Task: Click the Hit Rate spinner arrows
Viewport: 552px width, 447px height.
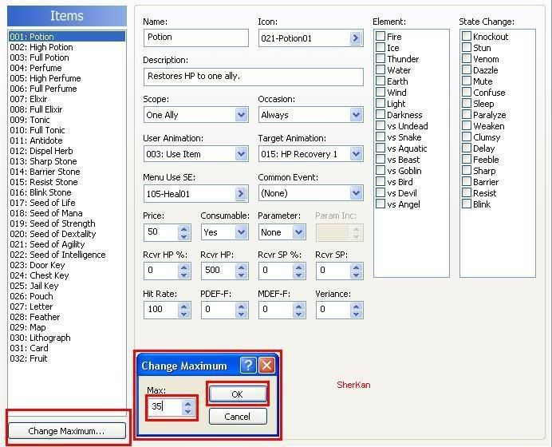Action: 184,309
